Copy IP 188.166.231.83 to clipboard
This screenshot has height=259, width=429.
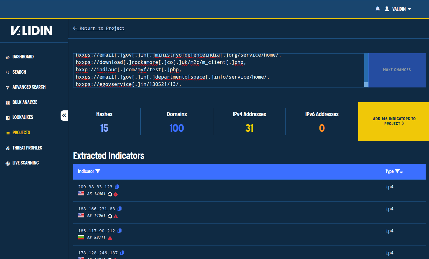tap(120, 209)
